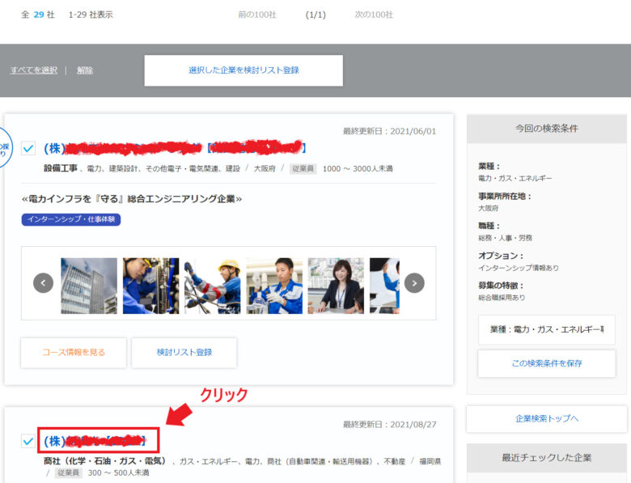The image size is (631, 483).
Task: Click the 最近チェックした企業 panel header
Action: click(x=547, y=458)
